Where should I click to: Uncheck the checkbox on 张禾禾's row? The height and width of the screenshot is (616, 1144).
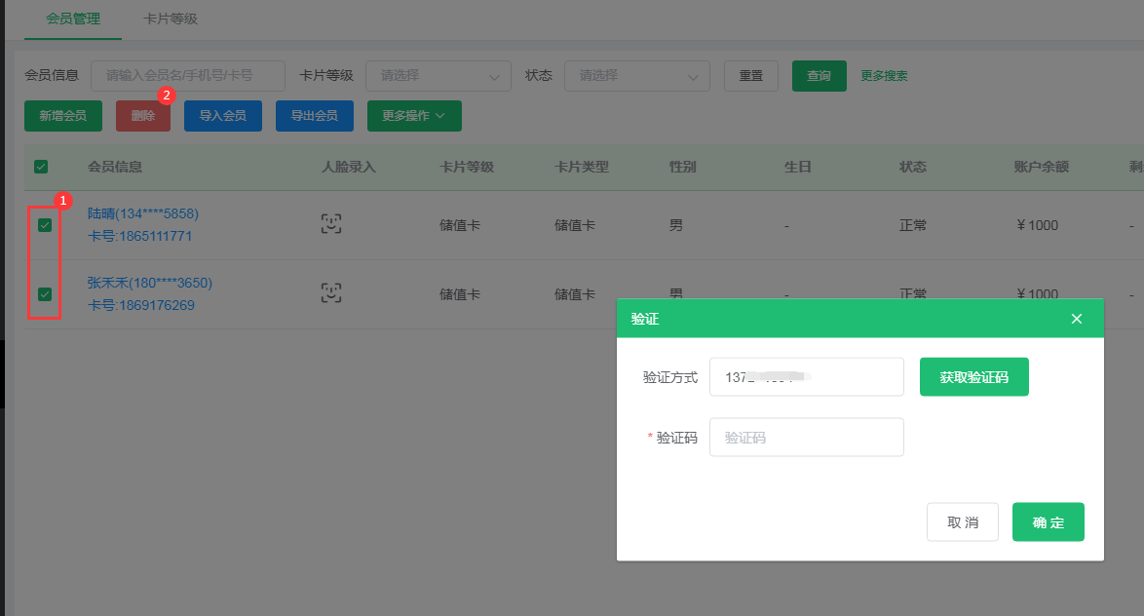[x=44, y=293]
